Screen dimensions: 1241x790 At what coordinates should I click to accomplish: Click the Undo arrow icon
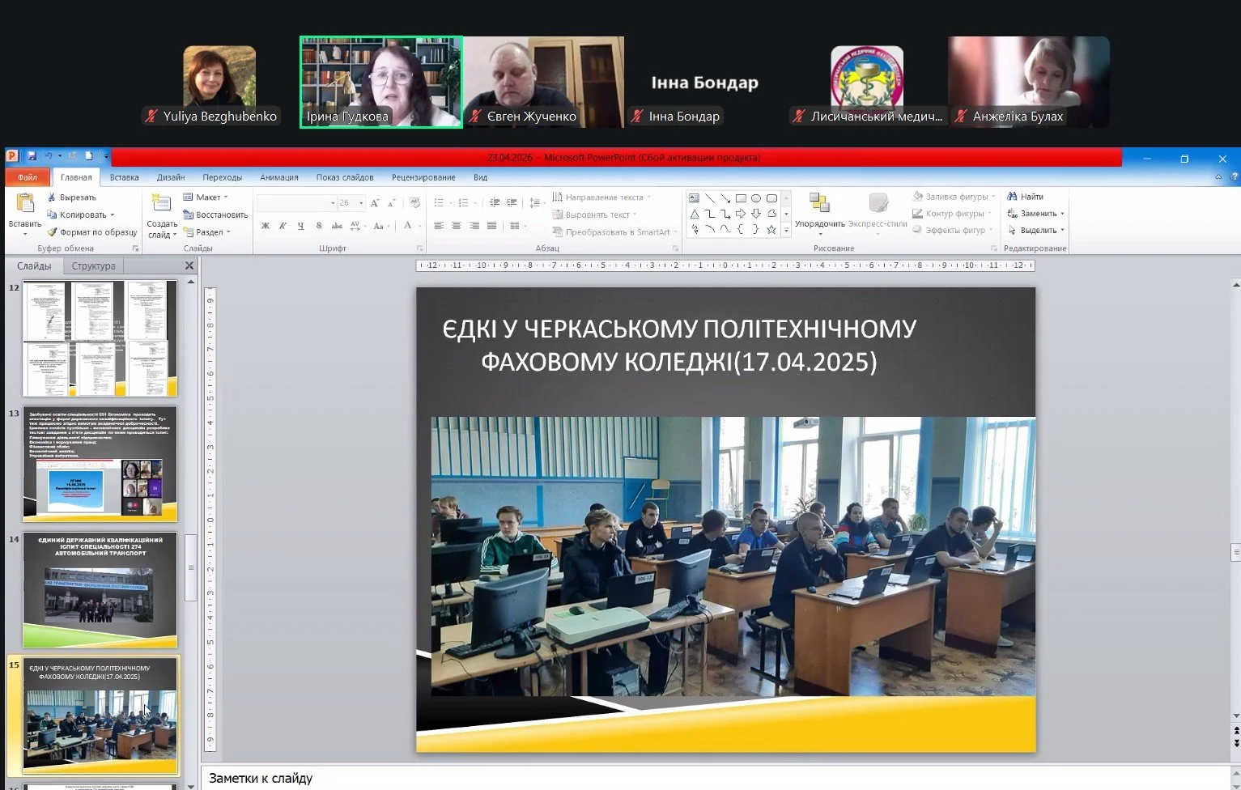tap(48, 156)
